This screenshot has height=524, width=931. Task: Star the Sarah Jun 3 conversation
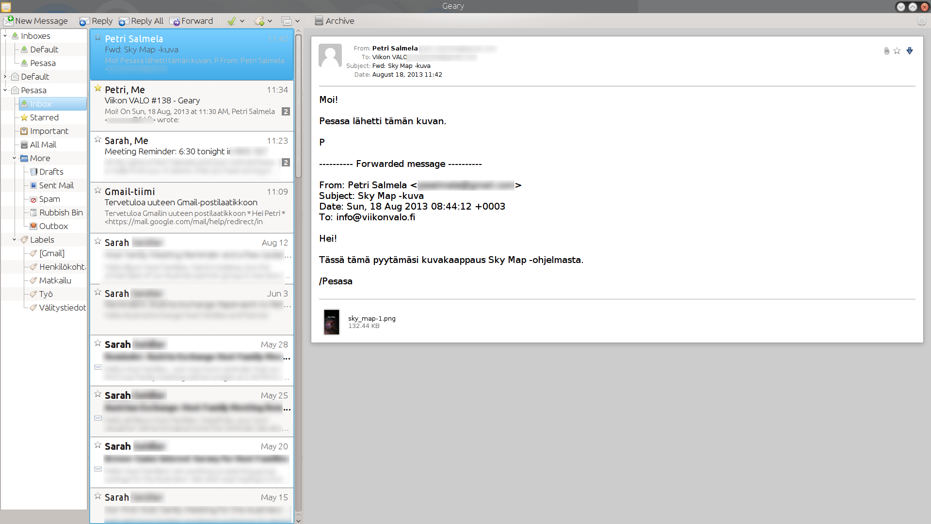[98, 292]
